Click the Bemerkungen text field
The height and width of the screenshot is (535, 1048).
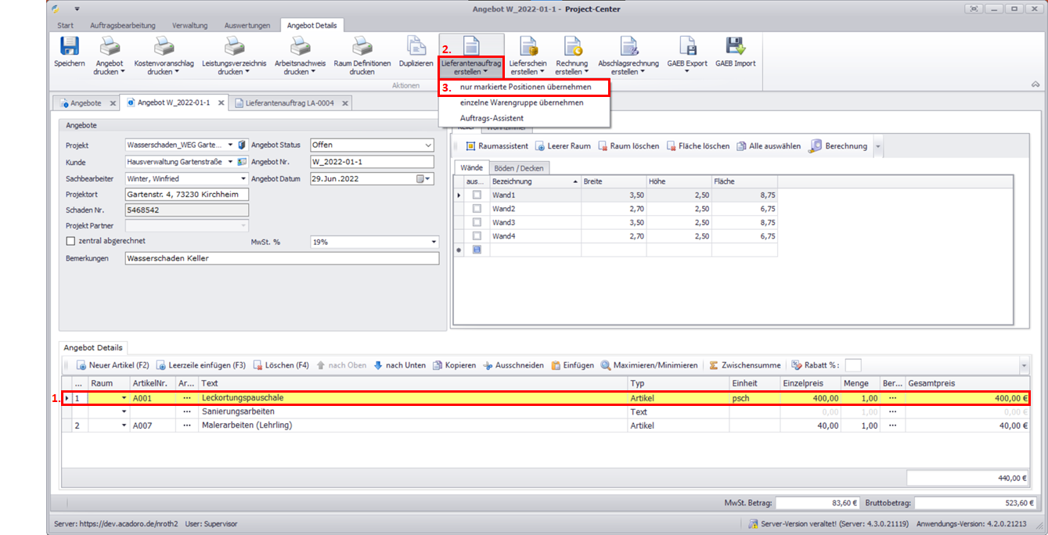pos(281,258)
